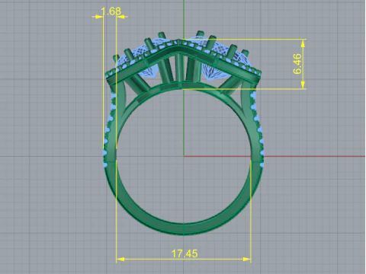Select the 1.68 thickness dimension label
The width and height of the screenshot is (366, 274).
click(x=111, y=11)
